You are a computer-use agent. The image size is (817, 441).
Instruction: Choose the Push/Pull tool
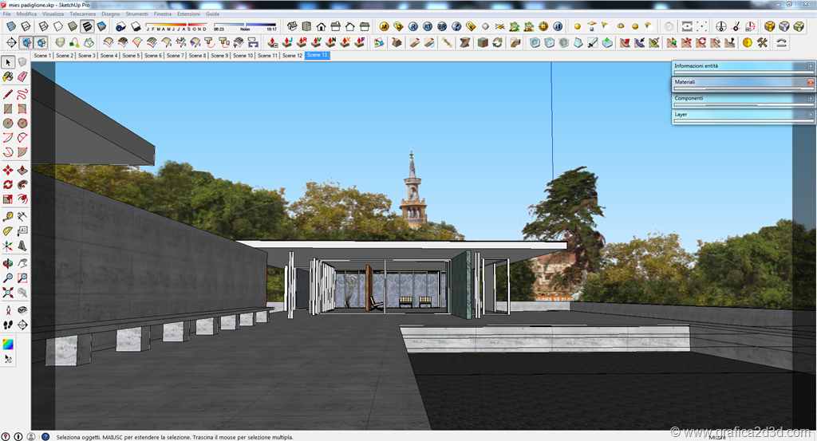[x=22, y=170]
